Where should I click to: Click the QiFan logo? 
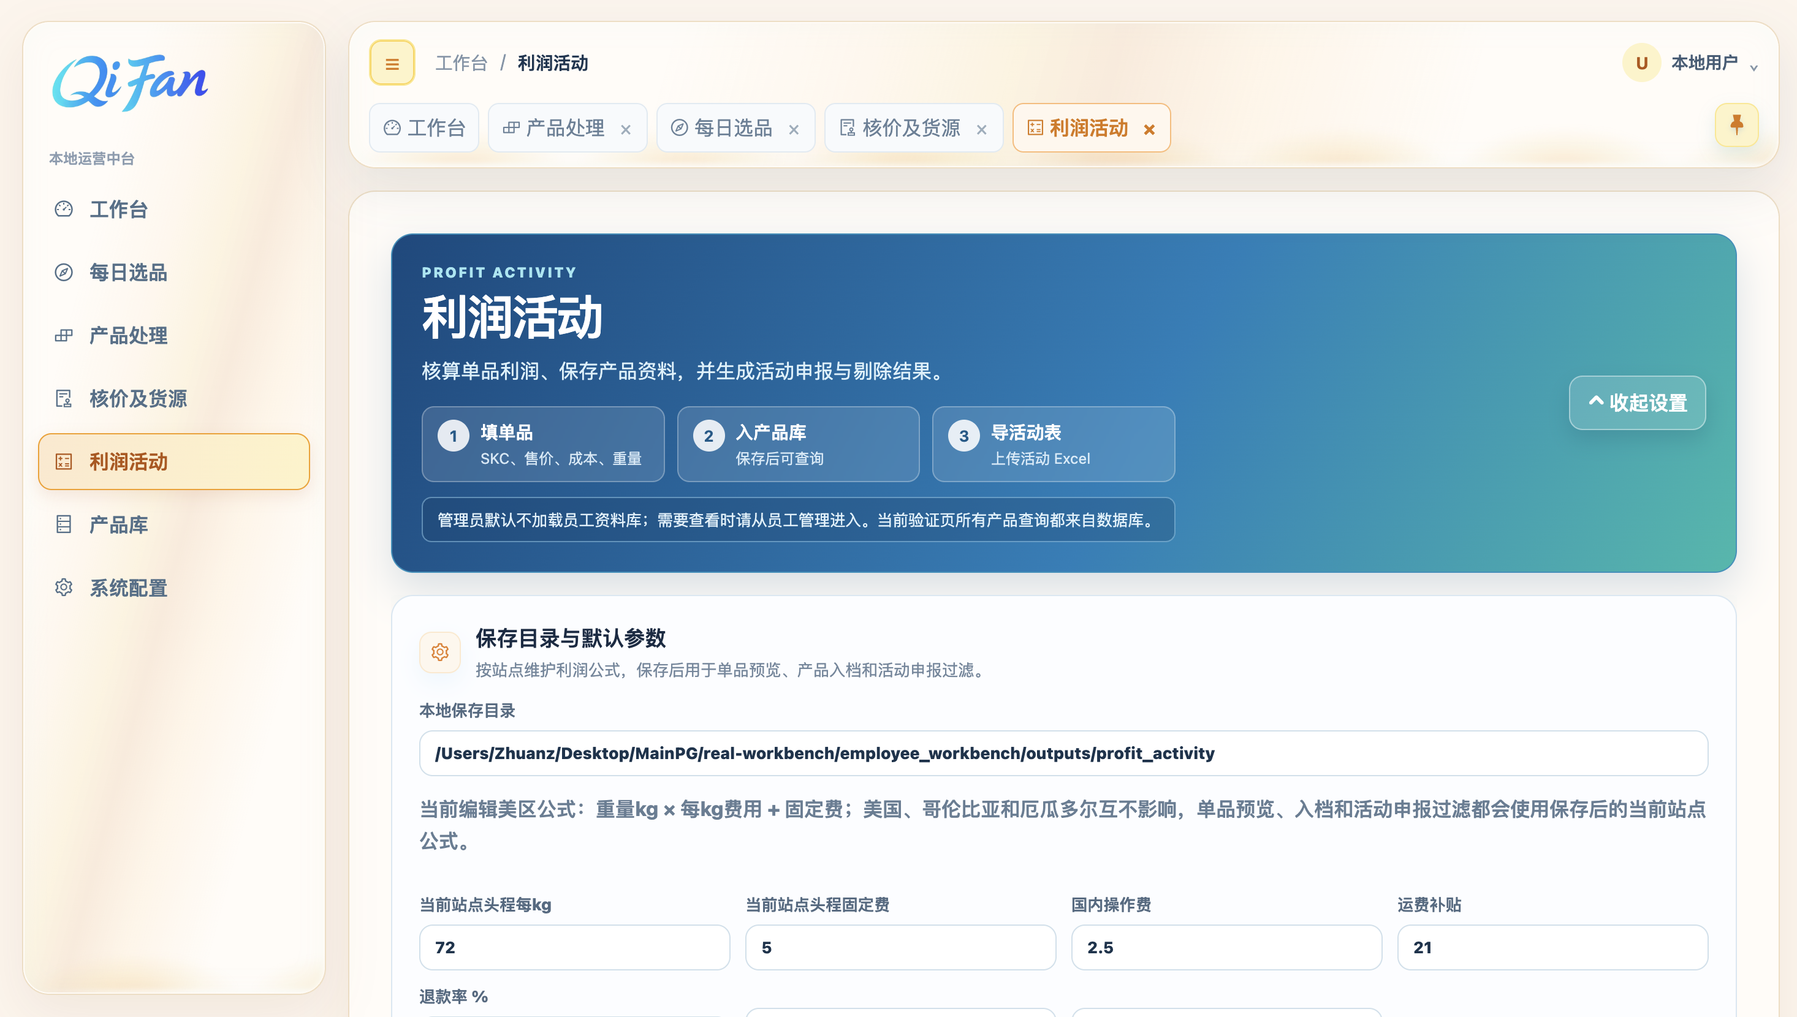click(x=130, y=83)
